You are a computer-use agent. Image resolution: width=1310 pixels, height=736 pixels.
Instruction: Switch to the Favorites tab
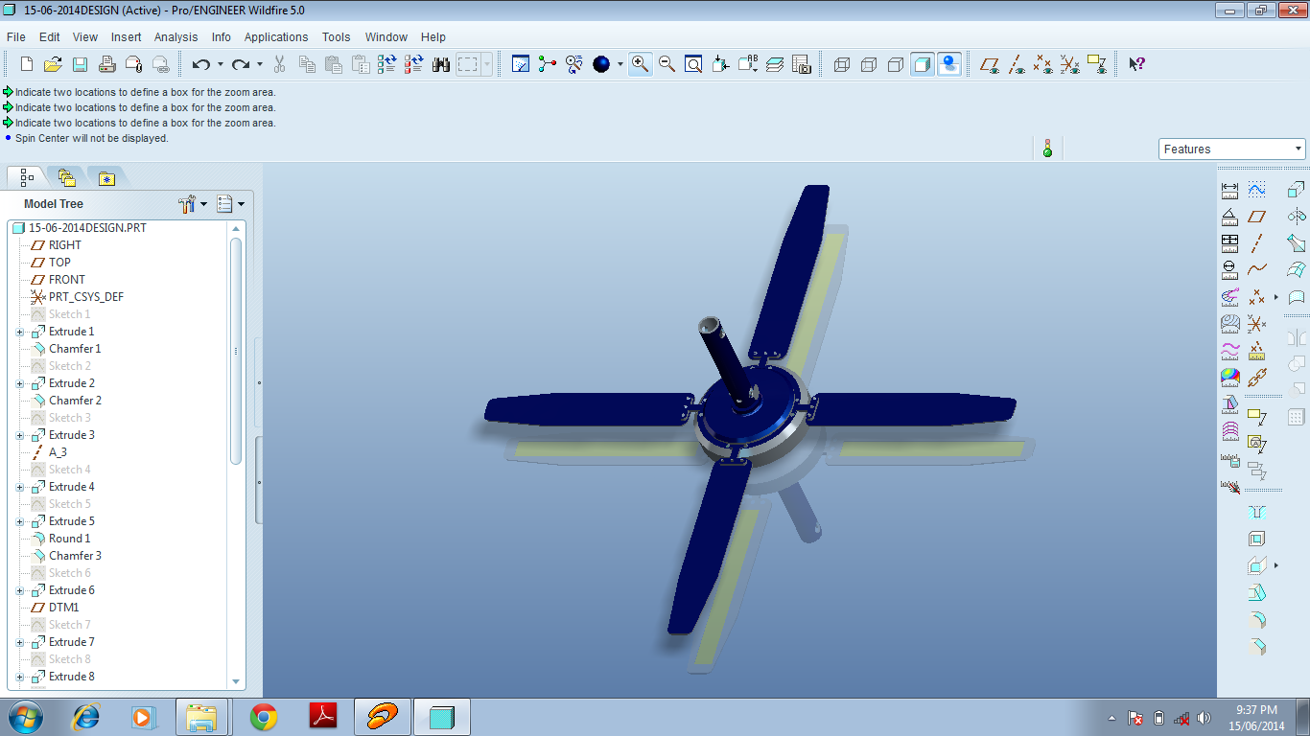pyautogui.click(x=106, y=177)
